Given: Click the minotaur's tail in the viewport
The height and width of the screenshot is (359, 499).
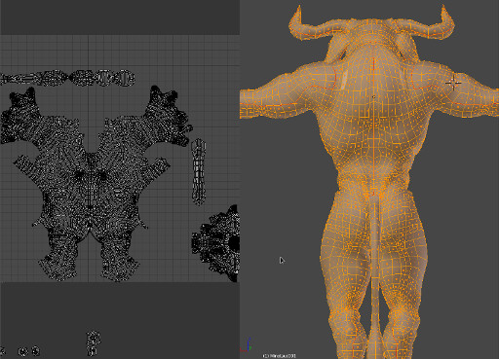Looking at the screenshot, I should pos(376,260).
